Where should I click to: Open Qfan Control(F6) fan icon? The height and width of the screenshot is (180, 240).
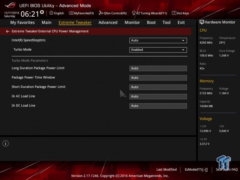(101, 13)
